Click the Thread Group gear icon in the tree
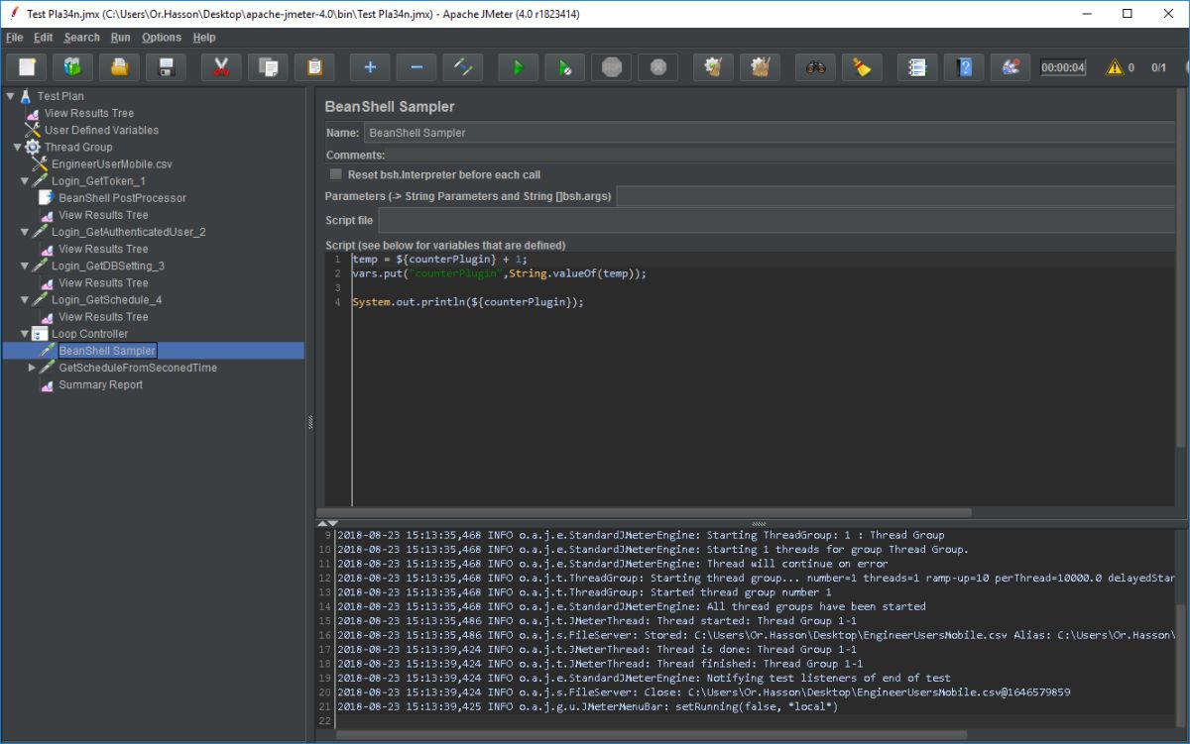Screen dimensions: 1190x744 pyautogui.click(x=33, y=147)
